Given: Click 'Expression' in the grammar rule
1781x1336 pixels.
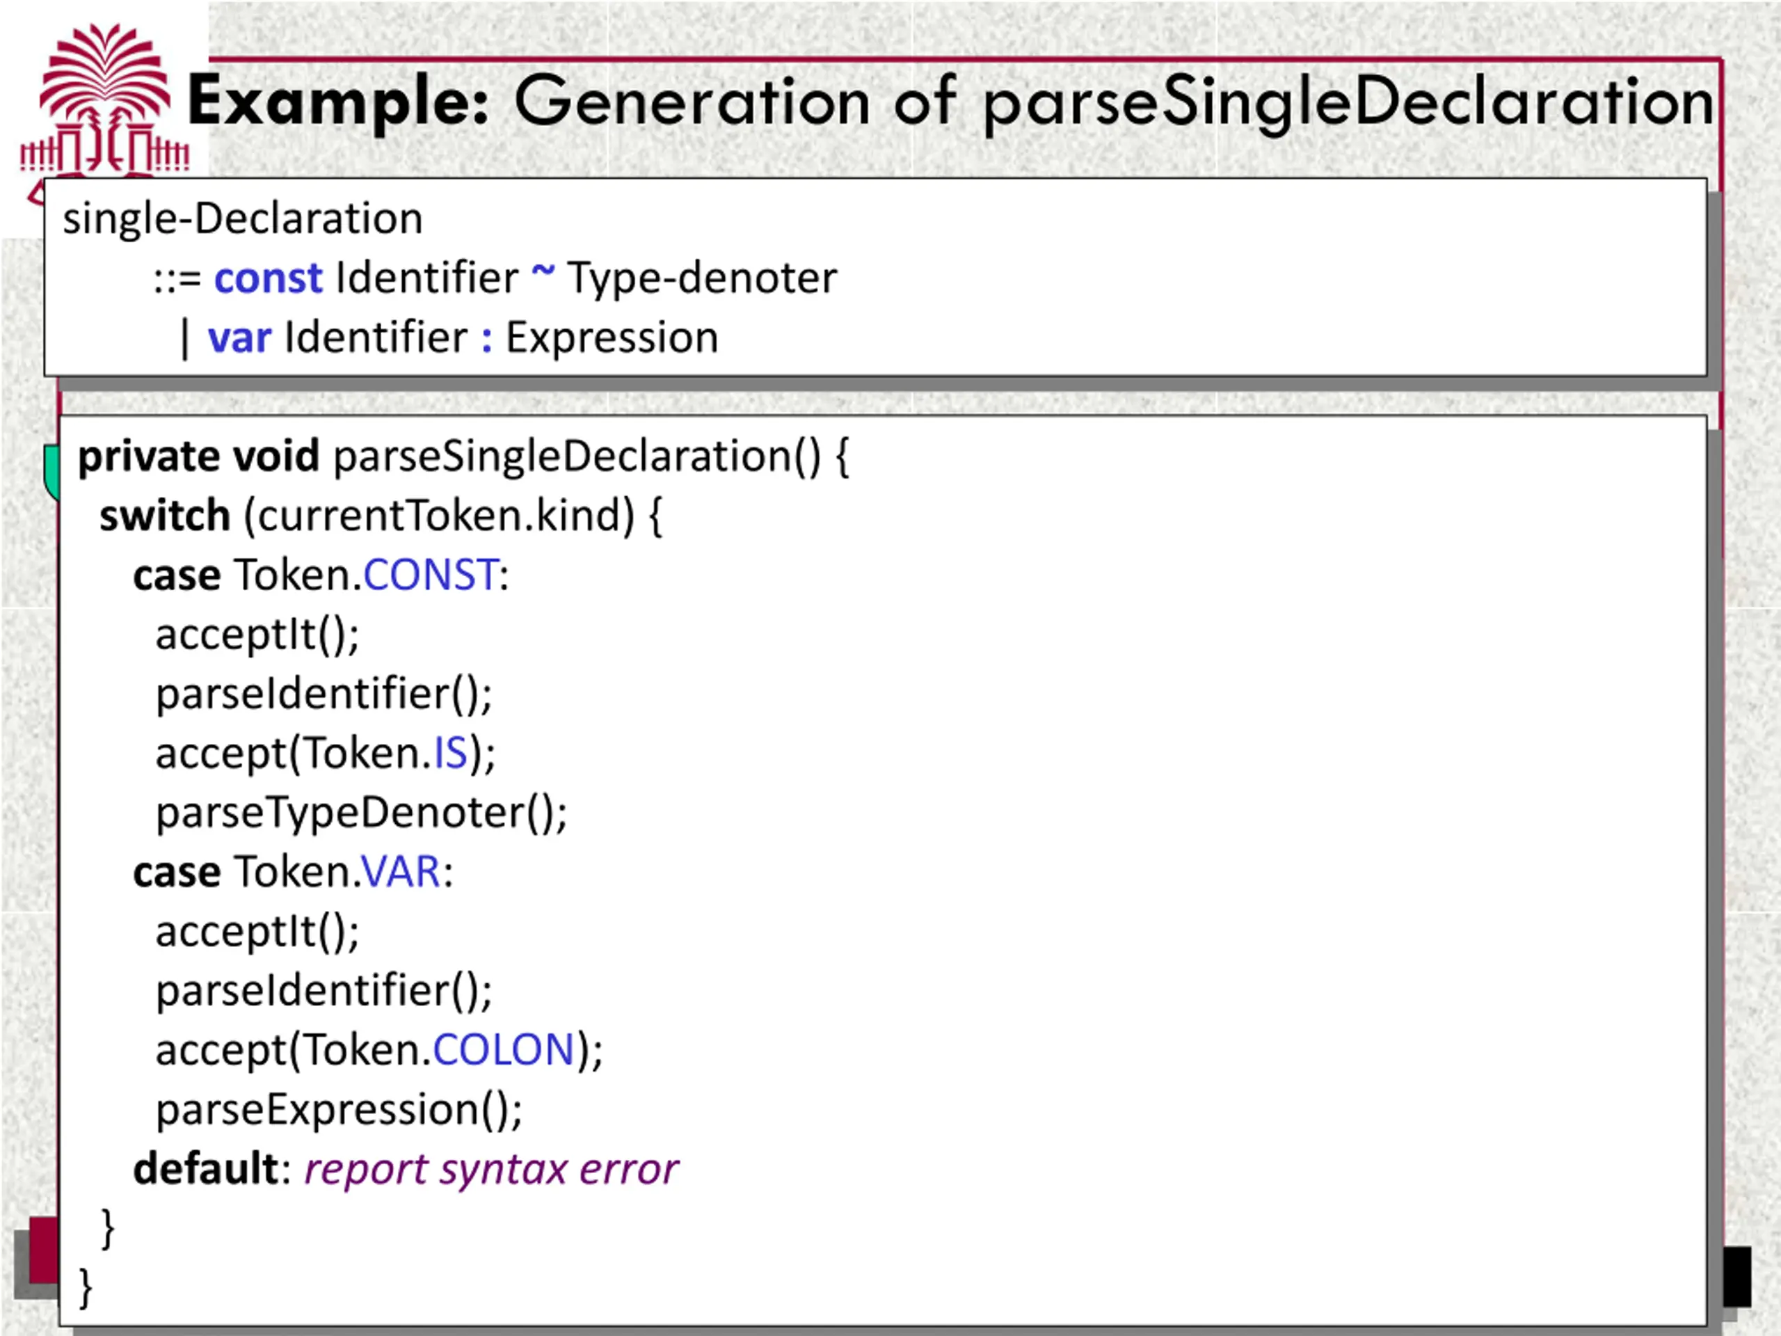Looking at the screenshot, I should (x=612, y=338).
